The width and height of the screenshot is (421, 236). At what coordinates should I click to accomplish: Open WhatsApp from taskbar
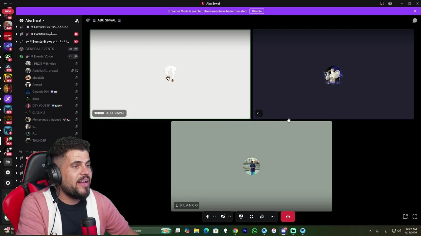[x=254, y=231]
